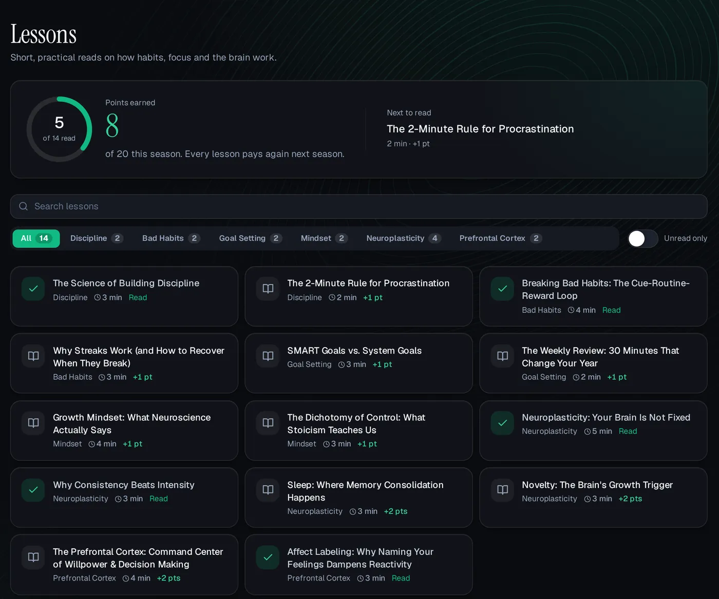Focus the Search lessons field
This screenshot has height=599, width=719.
359,206
